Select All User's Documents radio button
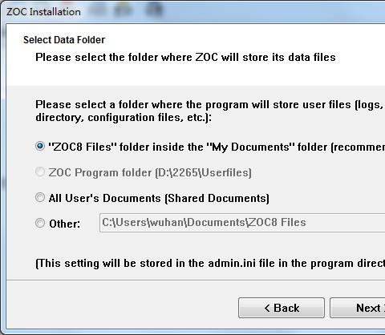The width and height of the screenshot is (385, 335). [40, 197]
